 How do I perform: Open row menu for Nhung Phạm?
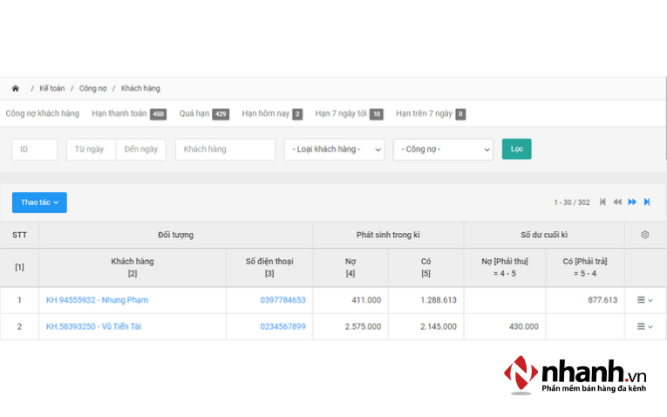pyautogui.click(x=644, y=300)
